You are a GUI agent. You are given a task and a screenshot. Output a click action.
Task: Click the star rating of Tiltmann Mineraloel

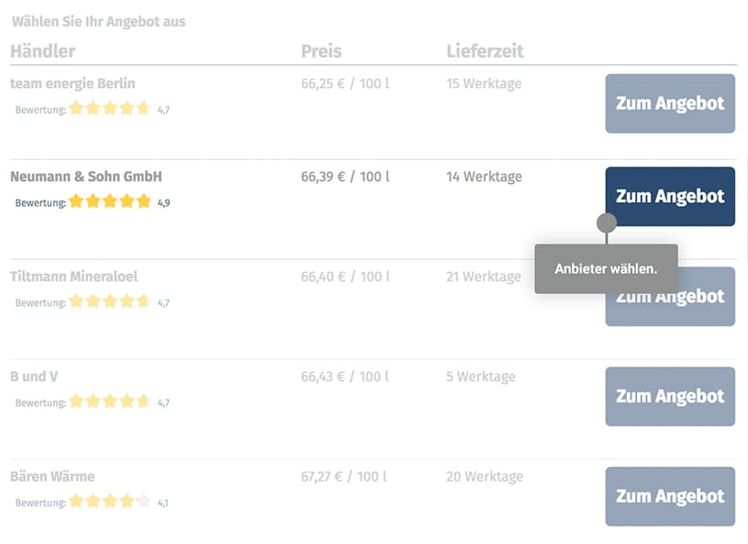pos(109,301)
